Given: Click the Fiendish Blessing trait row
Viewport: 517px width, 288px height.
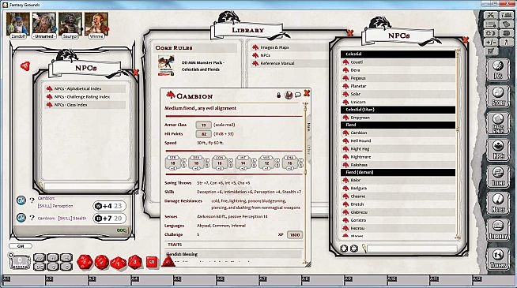Looking at the screenshot, I should coord(233,254).
